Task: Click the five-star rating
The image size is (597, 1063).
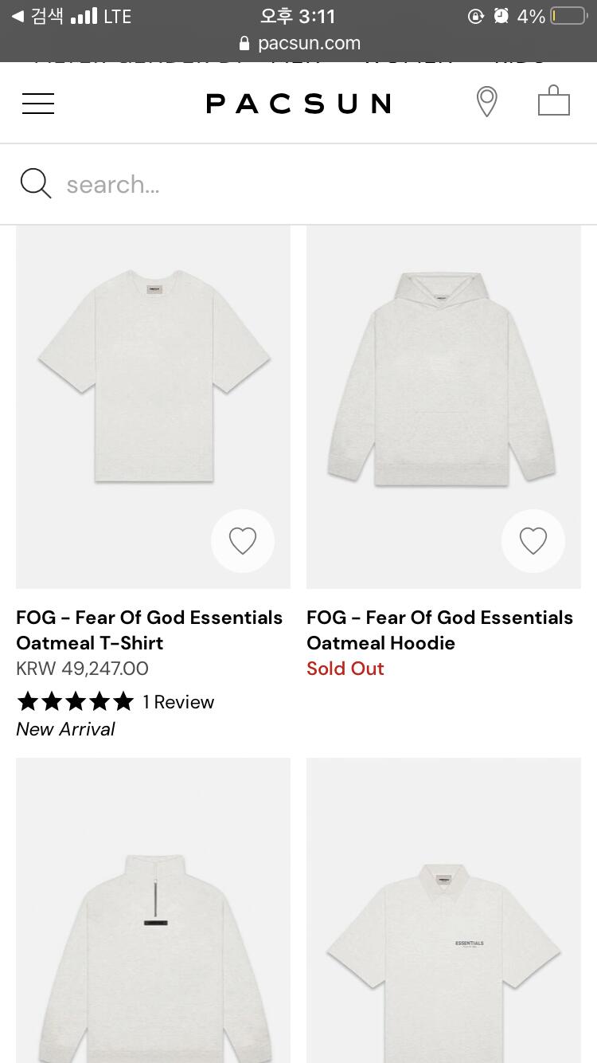Action: (x=76, y=702)
